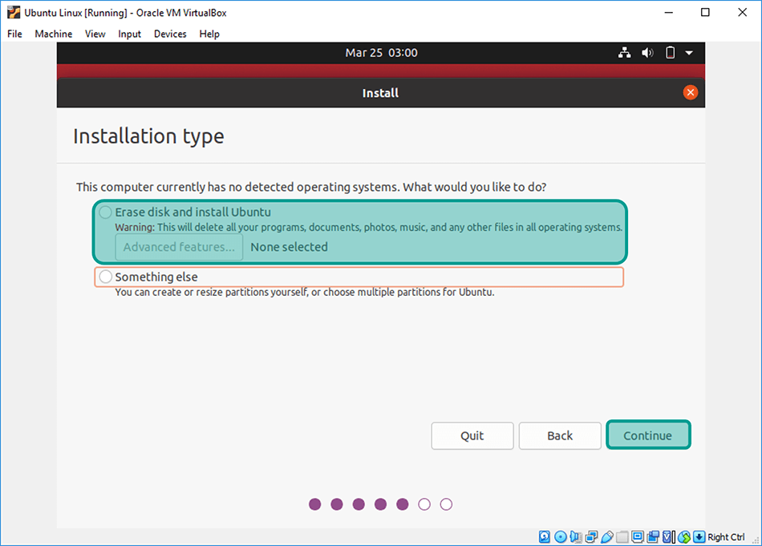Viewport: 762px width, 546px height.
Task: Click the Ubuntu volume speaker icon
Action: (647, 53)
